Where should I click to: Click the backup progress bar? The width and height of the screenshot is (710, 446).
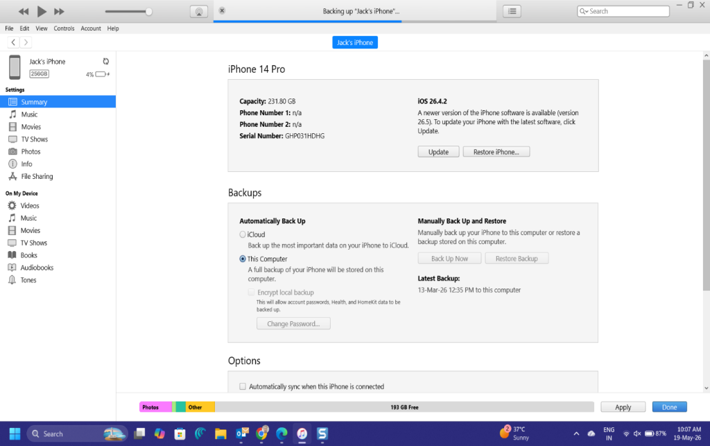[x=354, y=21]
